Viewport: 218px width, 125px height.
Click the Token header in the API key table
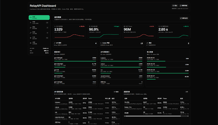point(90,98)
